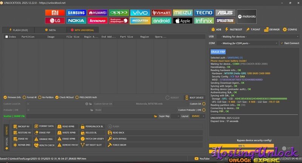Enable the Format All option

(x=24, y=97)
